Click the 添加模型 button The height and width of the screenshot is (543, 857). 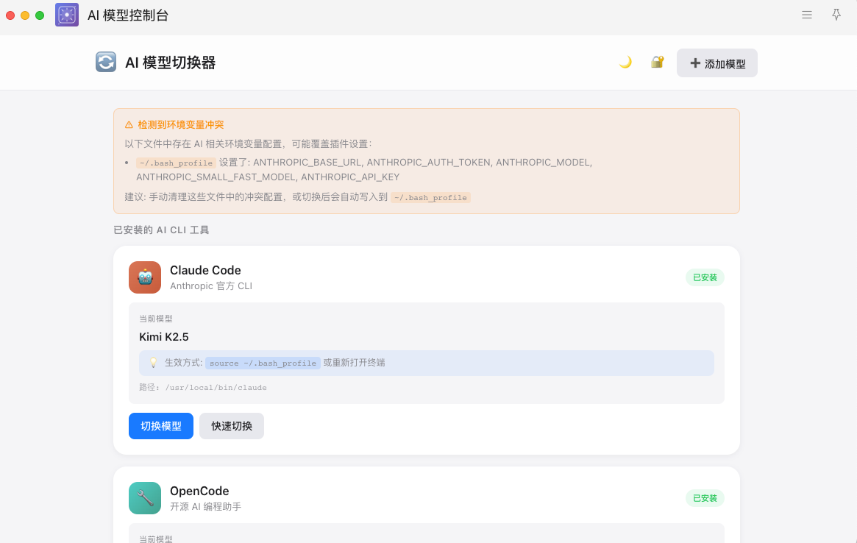tap(716, 63)
